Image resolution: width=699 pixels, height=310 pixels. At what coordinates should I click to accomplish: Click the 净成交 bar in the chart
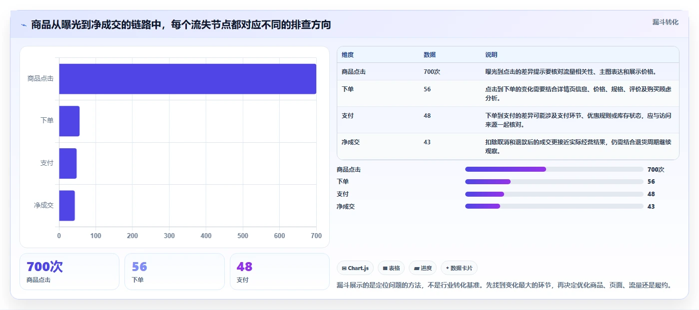coord(66,205)
